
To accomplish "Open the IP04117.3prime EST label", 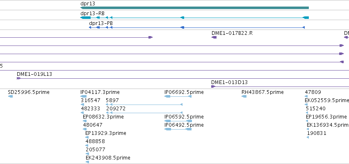I will point(100,92).
